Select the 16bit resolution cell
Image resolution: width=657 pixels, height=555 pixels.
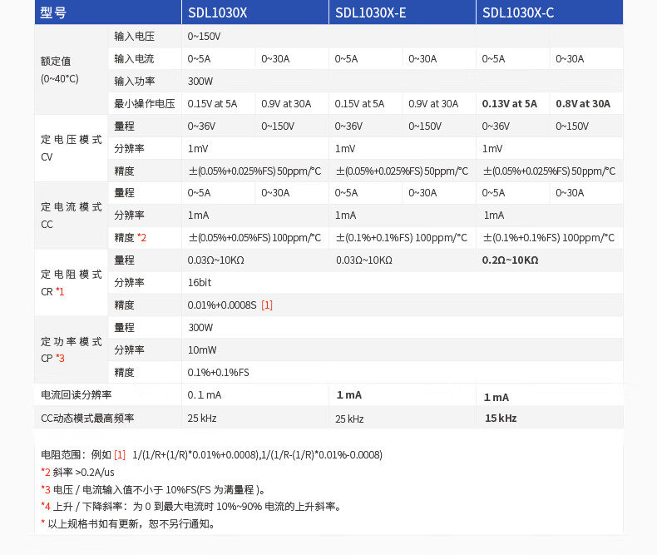click(x=200, y=283)
